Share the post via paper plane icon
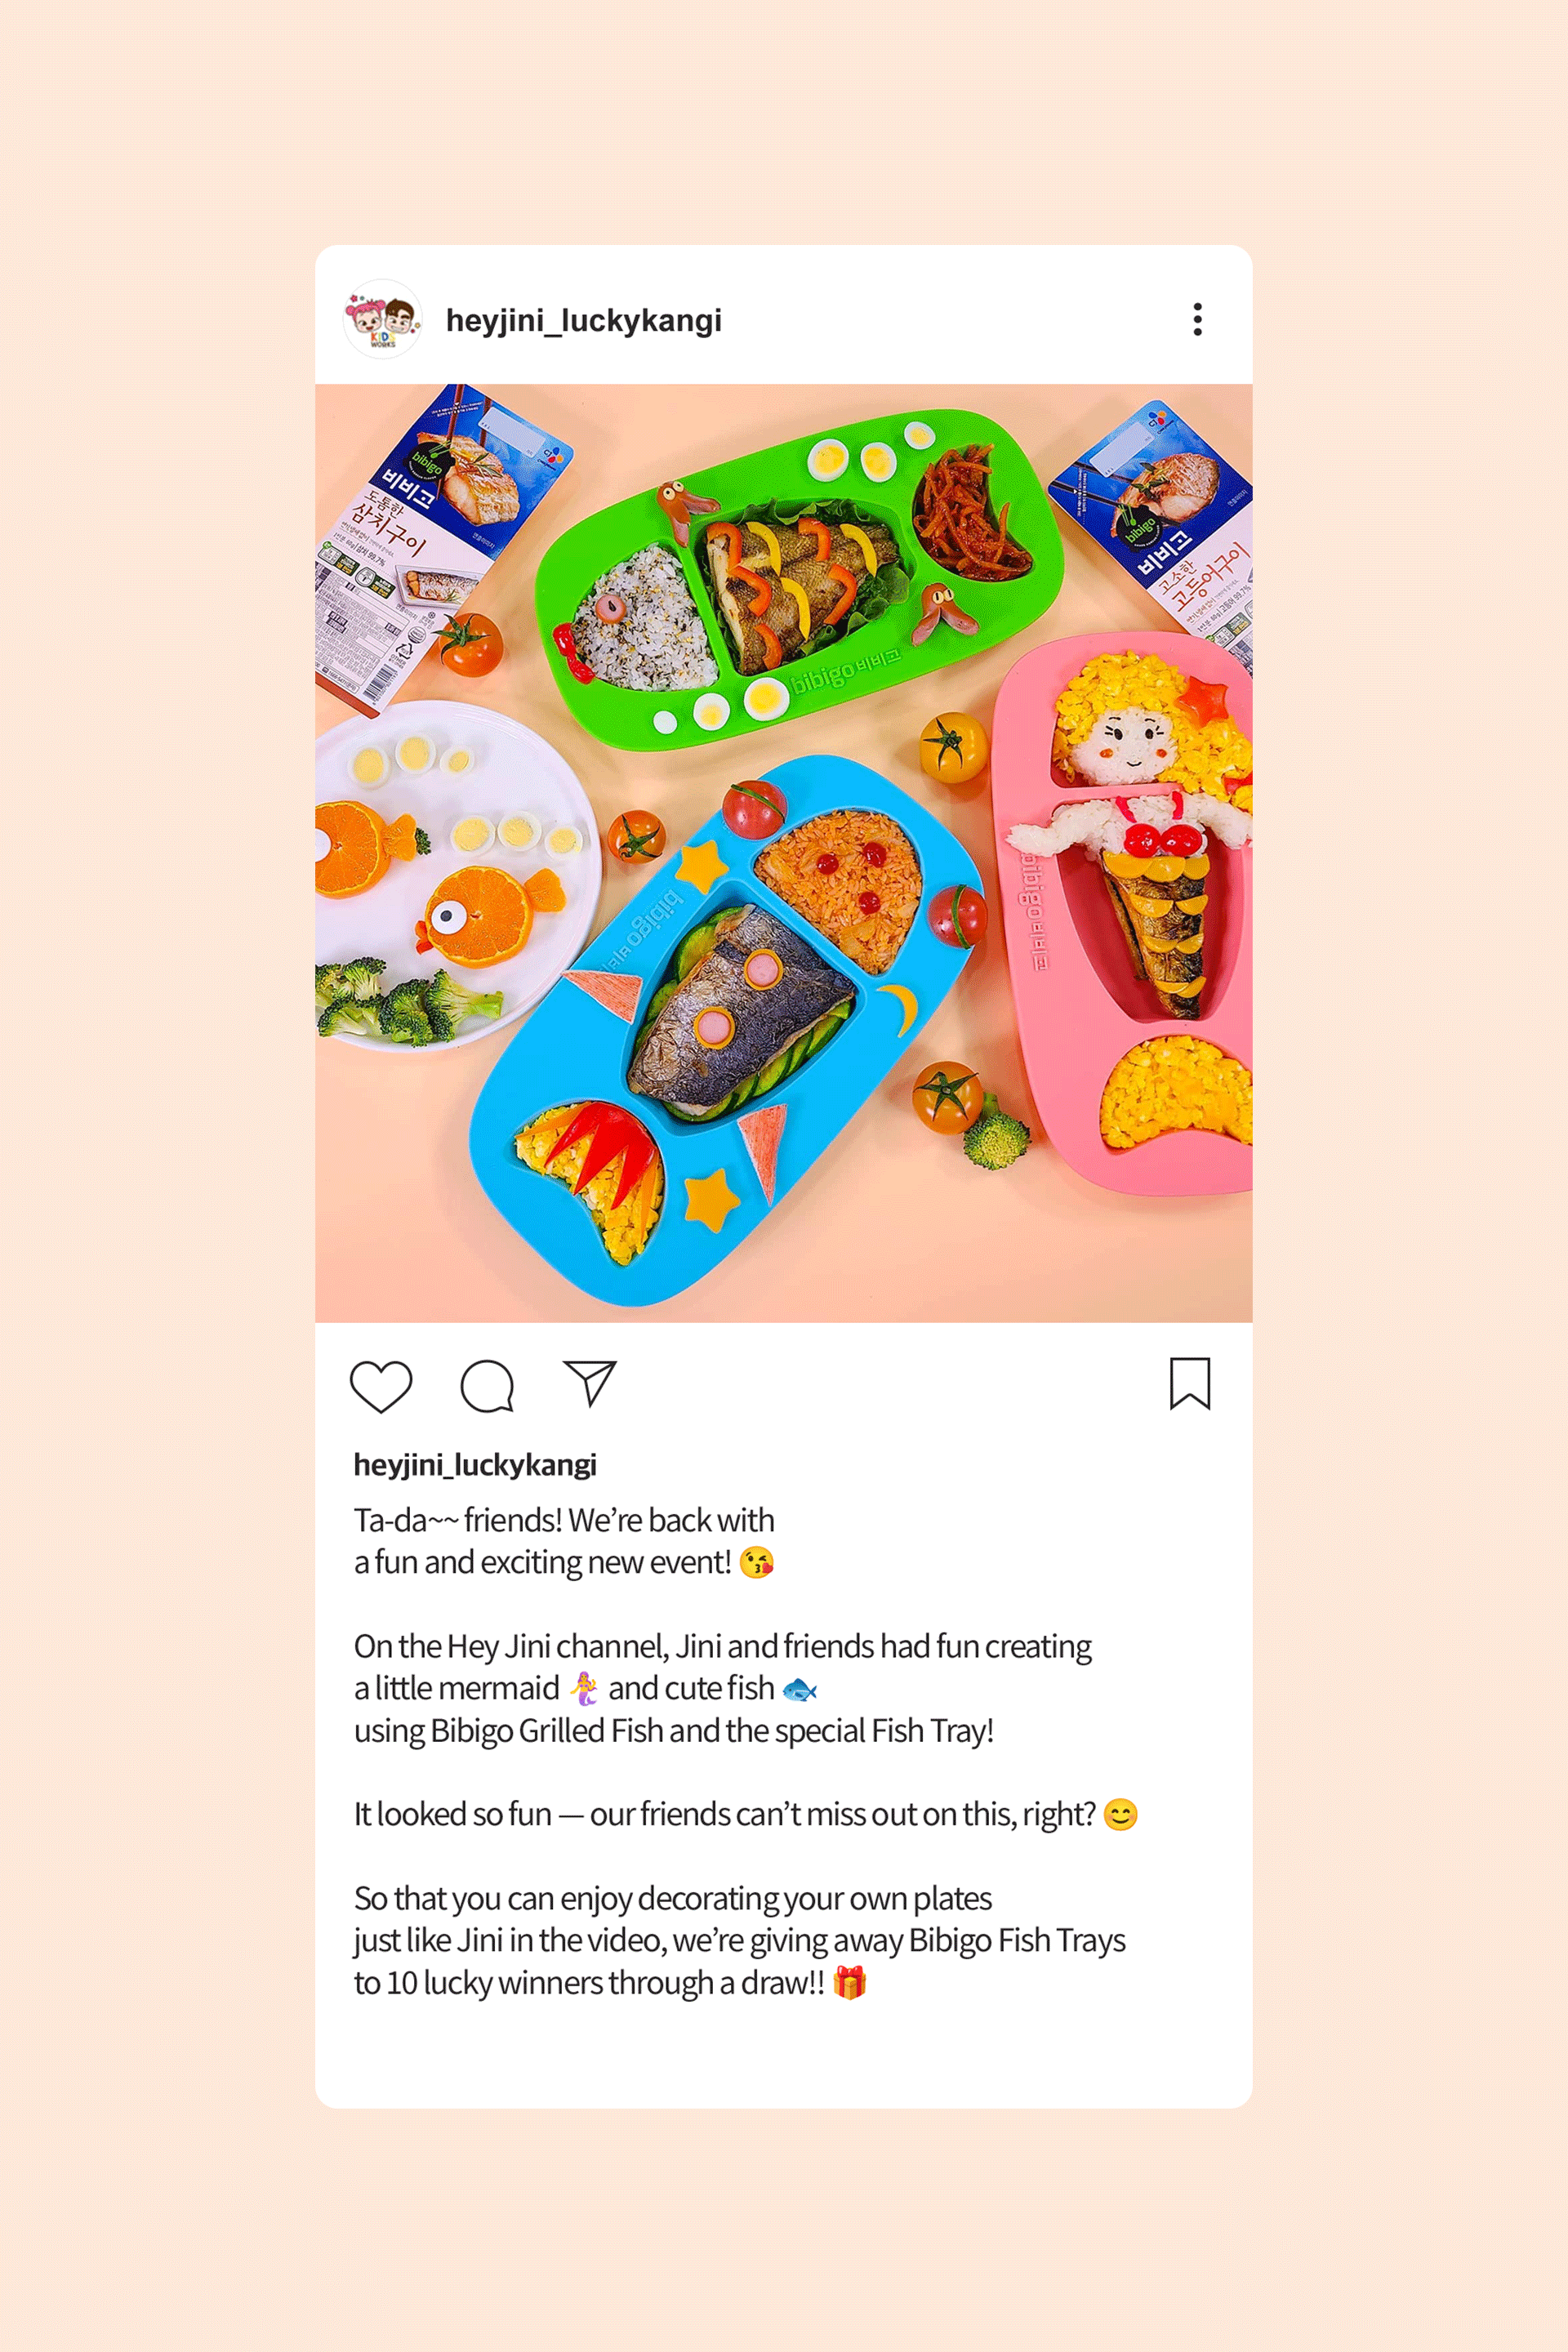Image resolution: width=1568 pixels, height=2352 pixels. click(x=590, y=1383)
